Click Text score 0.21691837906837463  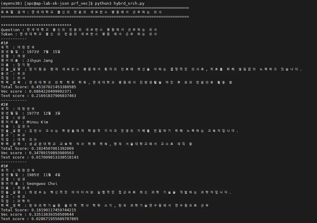[39, 96]
